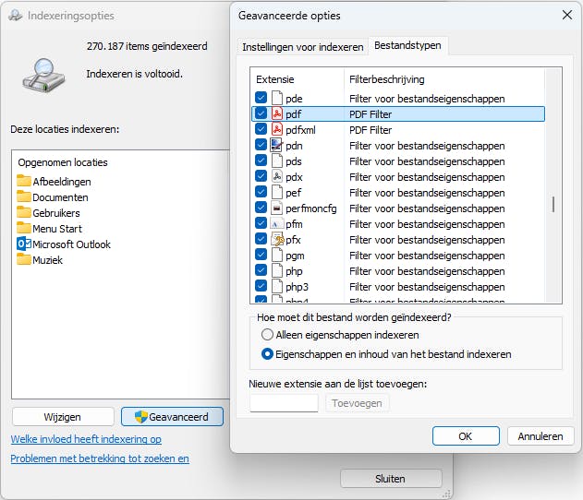
Task: Select 'PDF Filter' text in pdfxml row
Action: [x=370, y=130]
